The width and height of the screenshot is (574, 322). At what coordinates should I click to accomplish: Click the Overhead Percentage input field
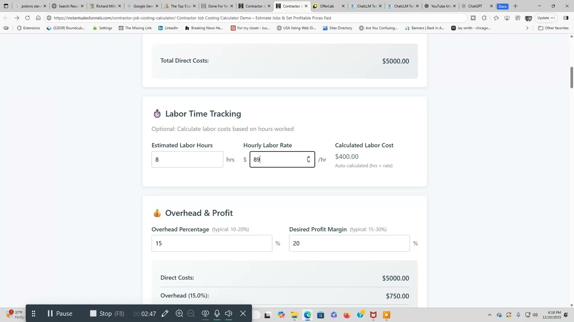[212, 243]
